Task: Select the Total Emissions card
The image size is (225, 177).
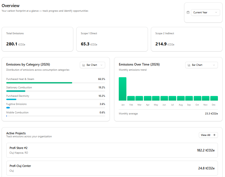Action: [37, 39]
